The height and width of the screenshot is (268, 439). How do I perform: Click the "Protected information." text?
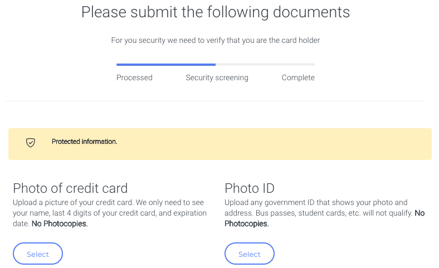(84, 142)
